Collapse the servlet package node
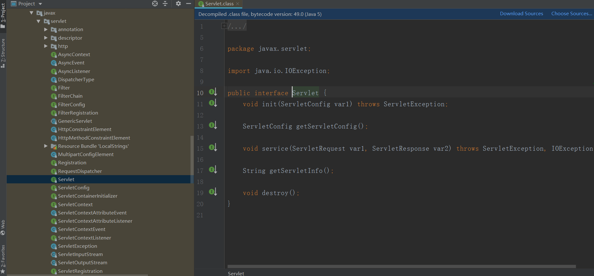Screen dimensions: 594x276 click(x=38, y=21)
